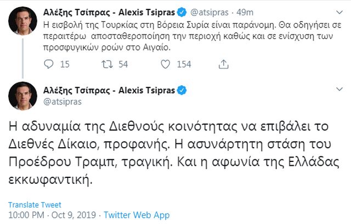Retweet the first tweet about Turkey's invasion
The image size is (351, 224).
coord(107,64)
